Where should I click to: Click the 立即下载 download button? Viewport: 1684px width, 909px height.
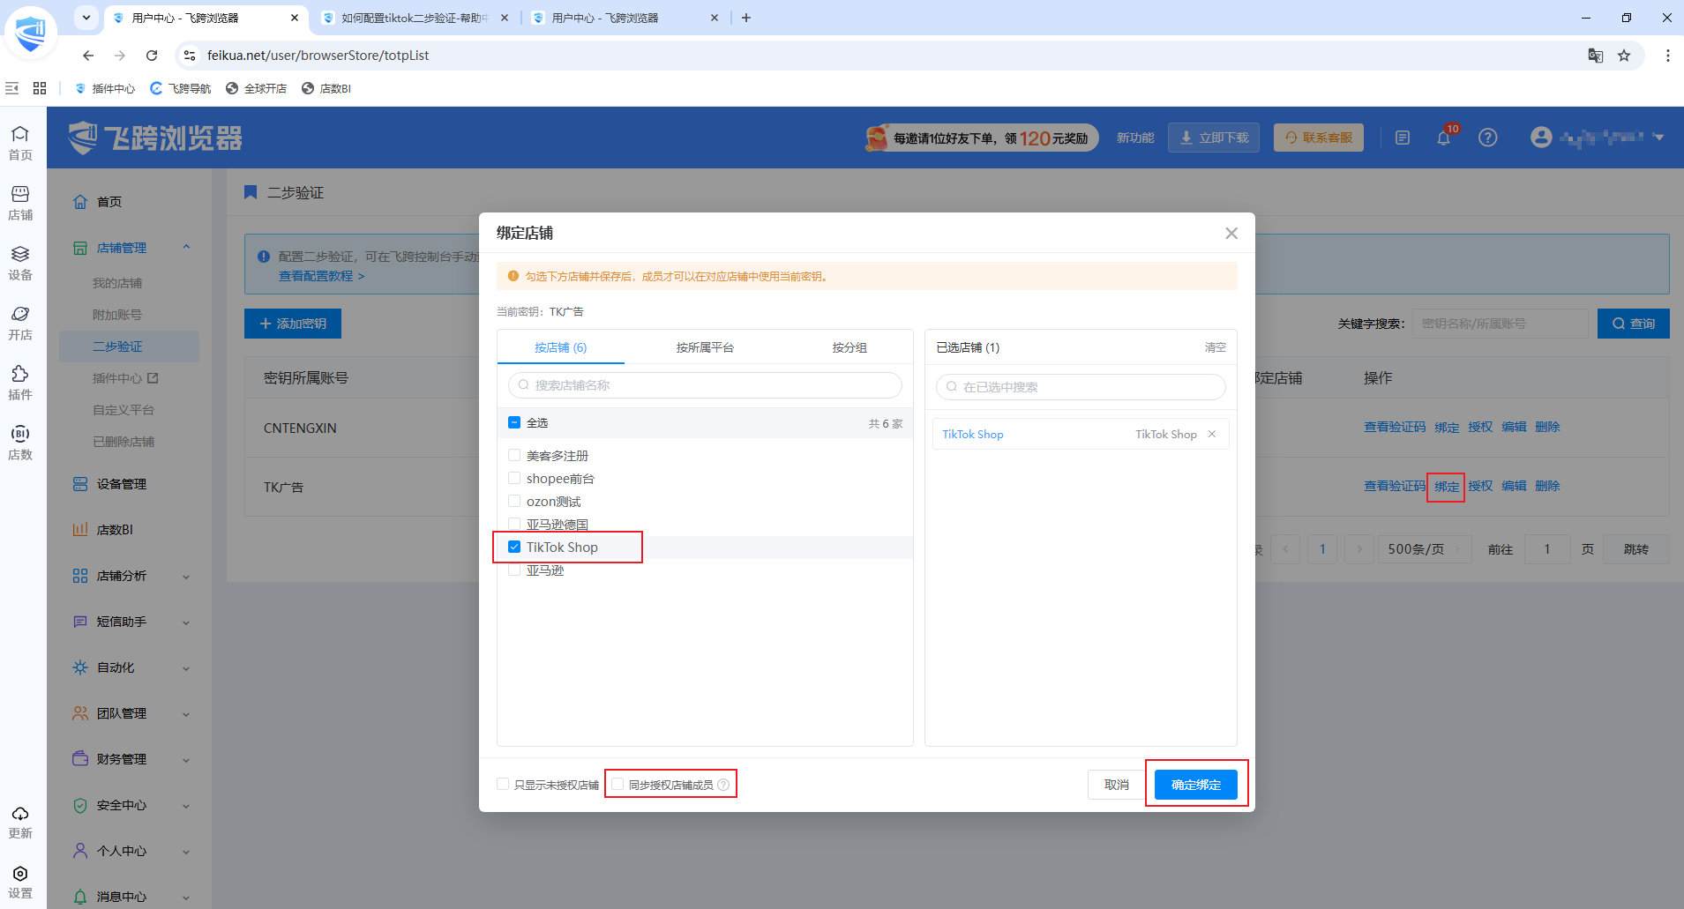pos(1214,138)
